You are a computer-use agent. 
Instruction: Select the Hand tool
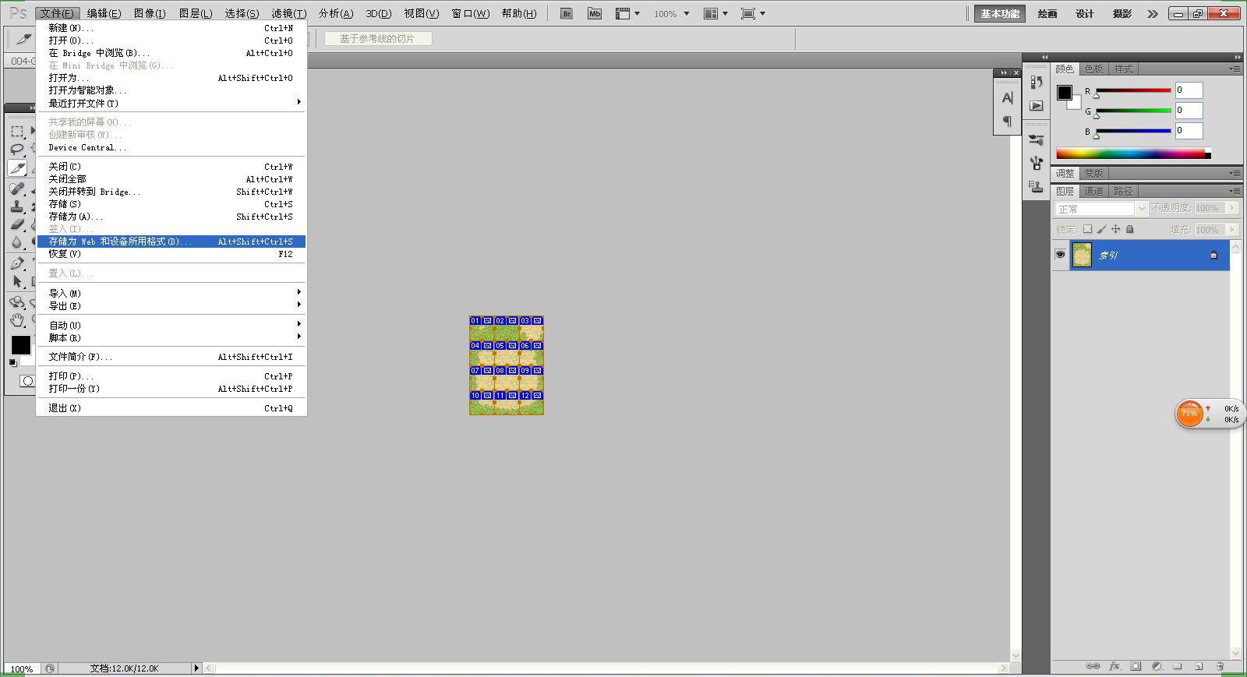tap(17, 319)
